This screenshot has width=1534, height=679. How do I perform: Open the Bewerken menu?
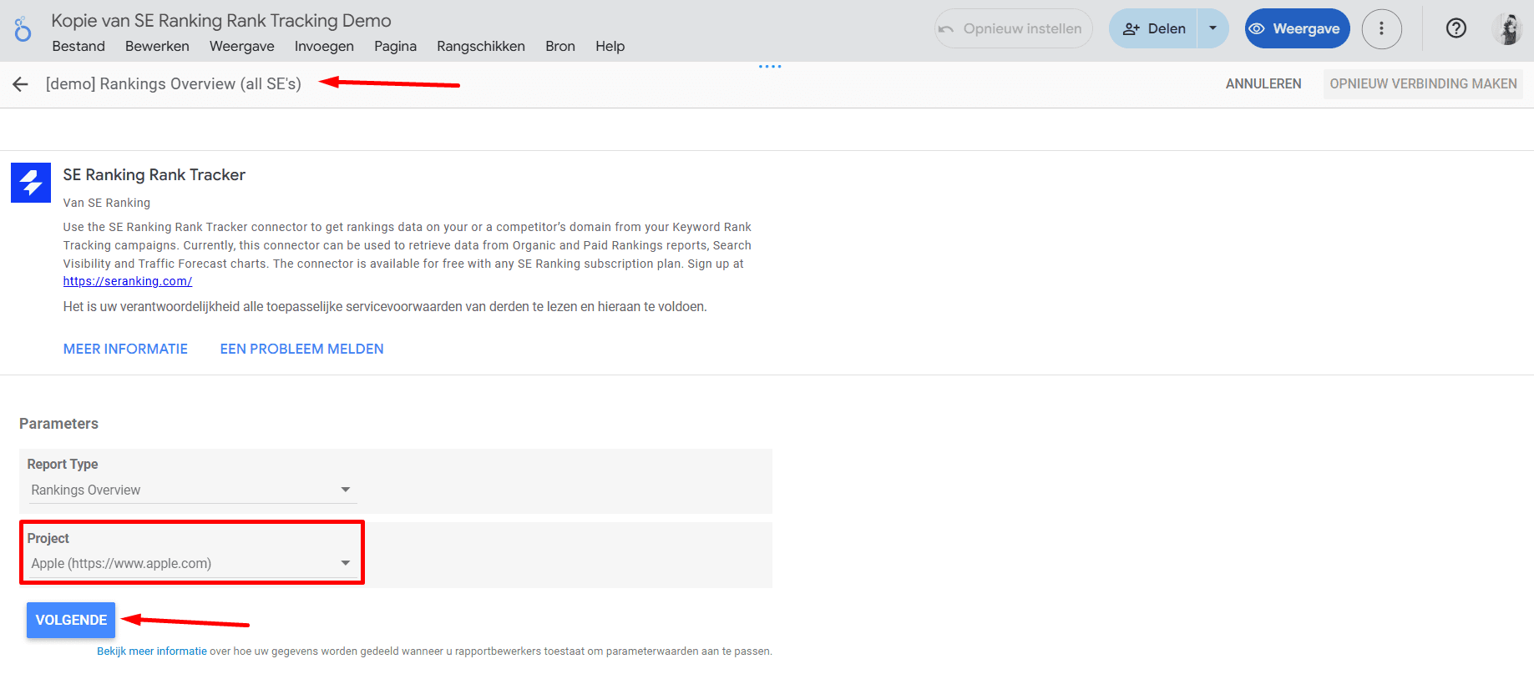[x=157, y=46]
